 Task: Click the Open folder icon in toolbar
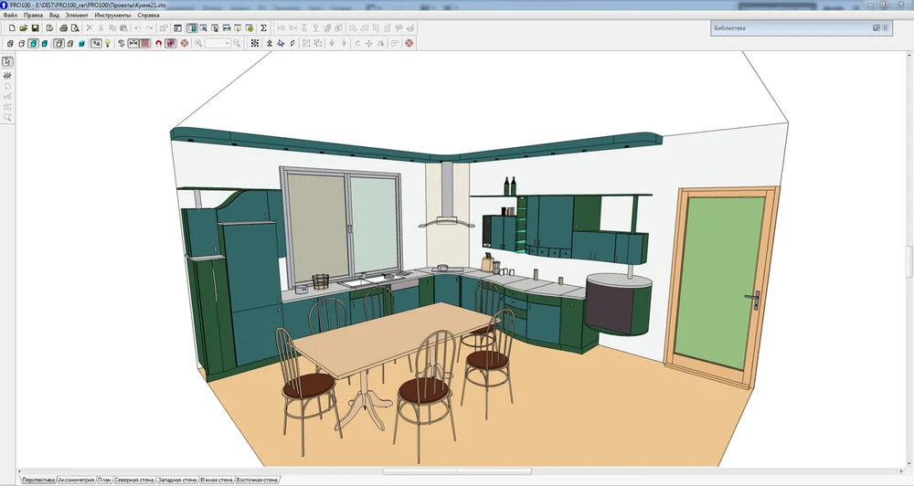pos(23,28)
